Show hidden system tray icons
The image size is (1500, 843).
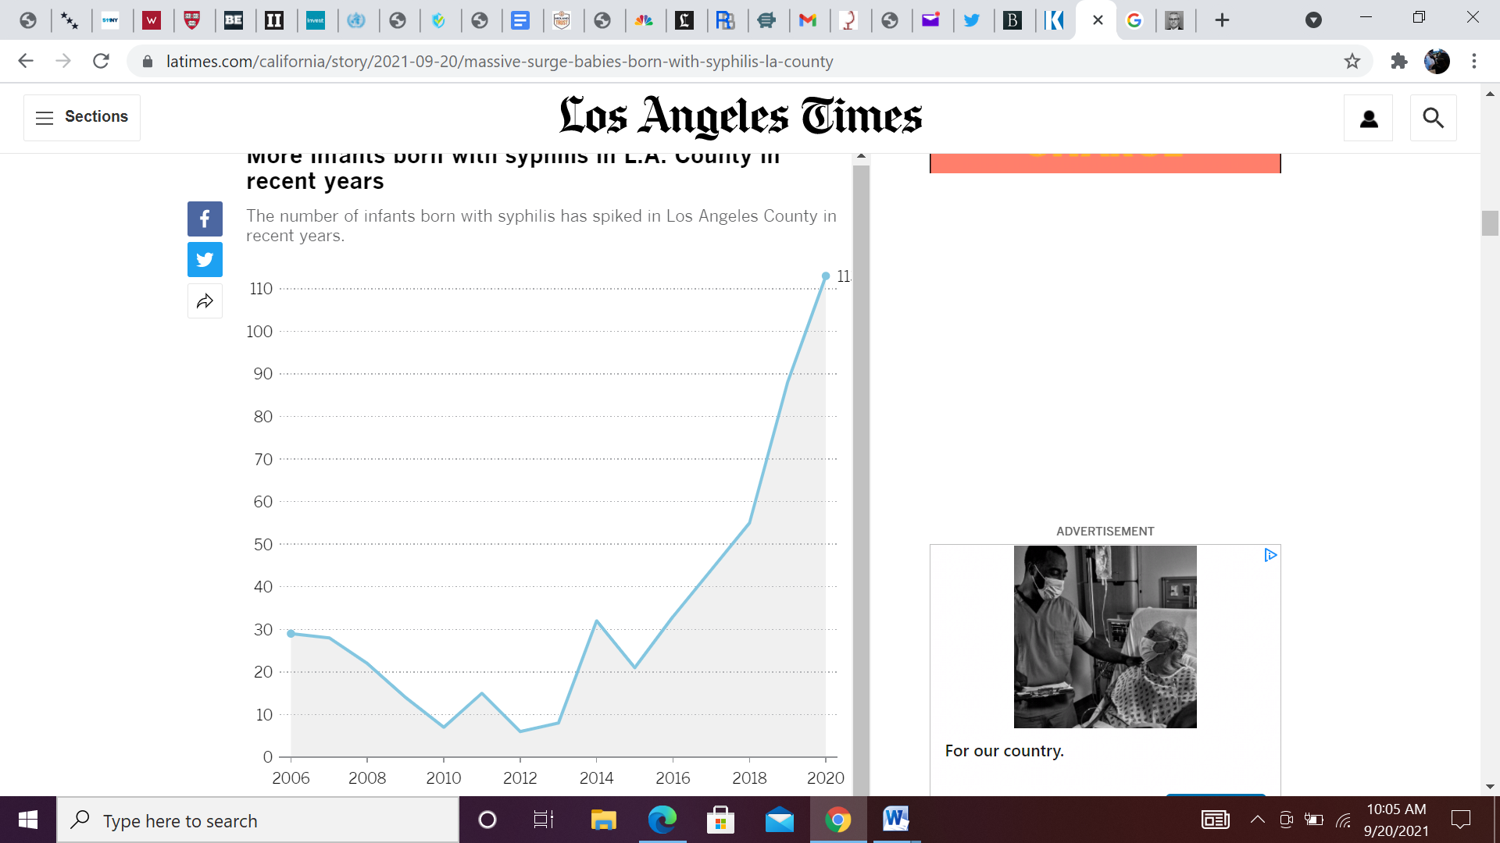point(1257,820)
